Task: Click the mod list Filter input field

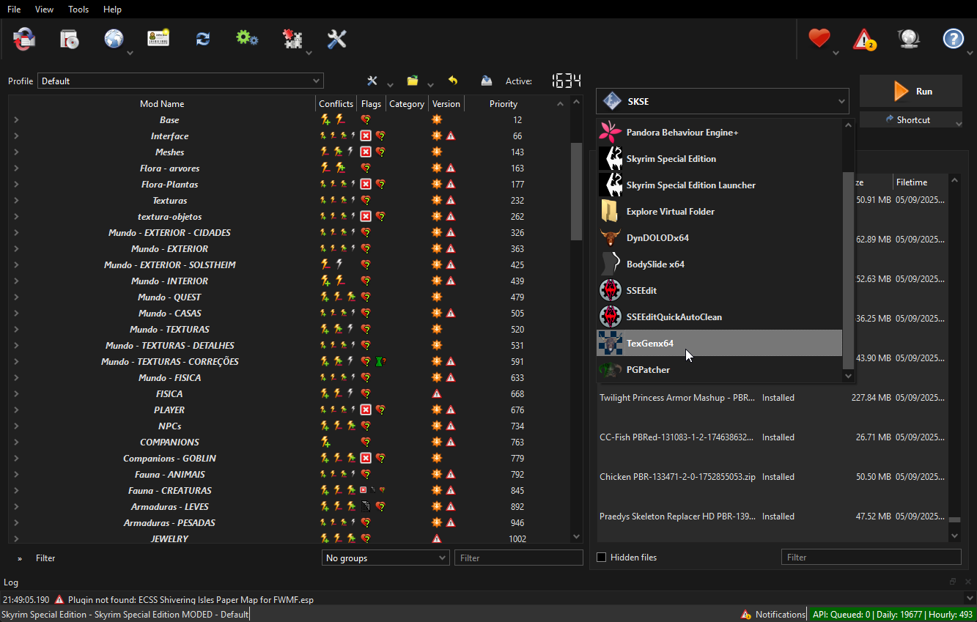Action: coord(518,558)
